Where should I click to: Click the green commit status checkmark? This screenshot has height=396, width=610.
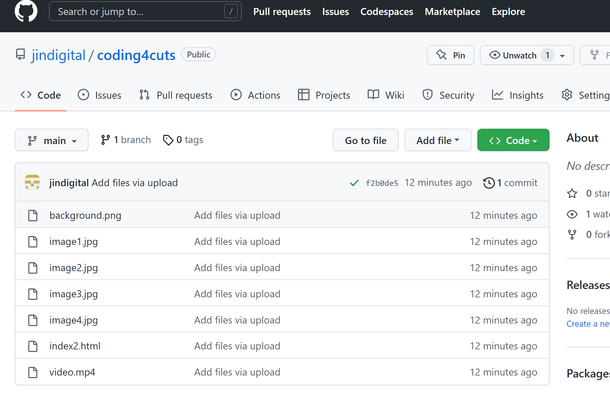354,183
